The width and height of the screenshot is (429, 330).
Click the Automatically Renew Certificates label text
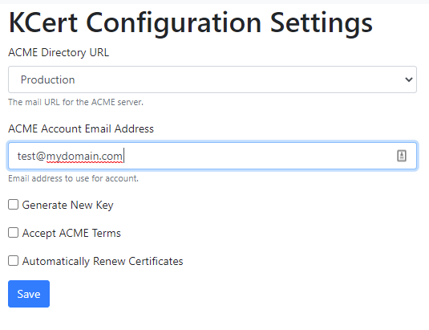(103, 261)
